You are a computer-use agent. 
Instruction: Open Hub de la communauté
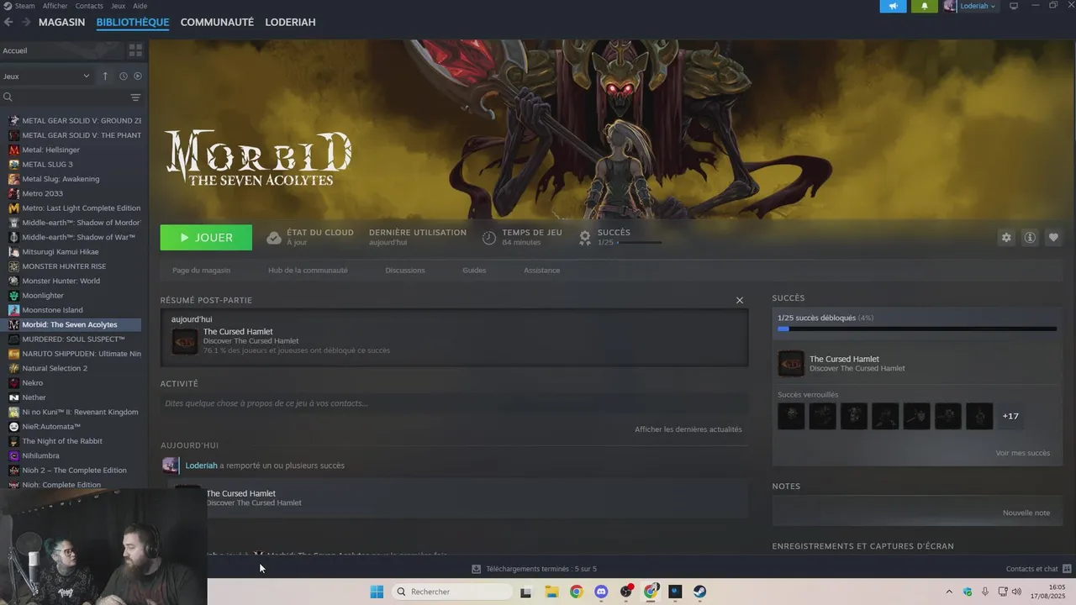pos(308,271)
